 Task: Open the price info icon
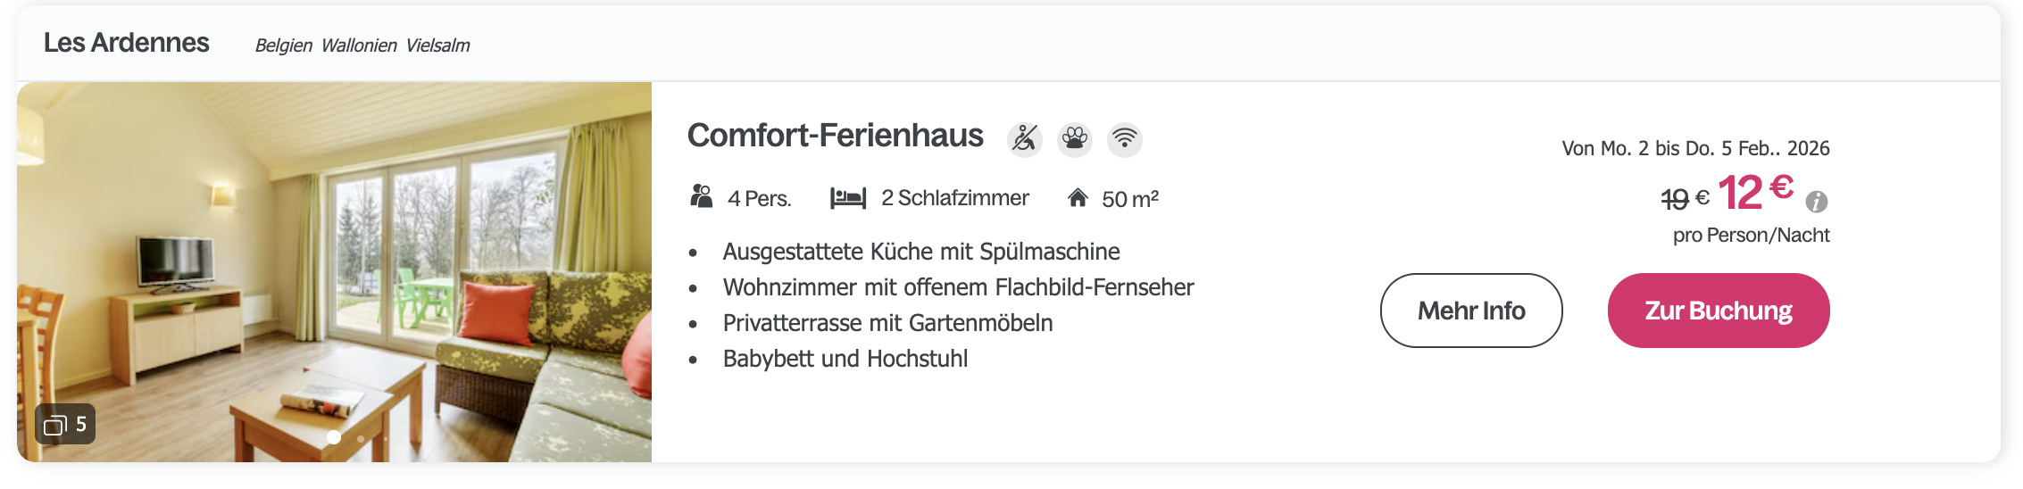tap(1816, 203)
